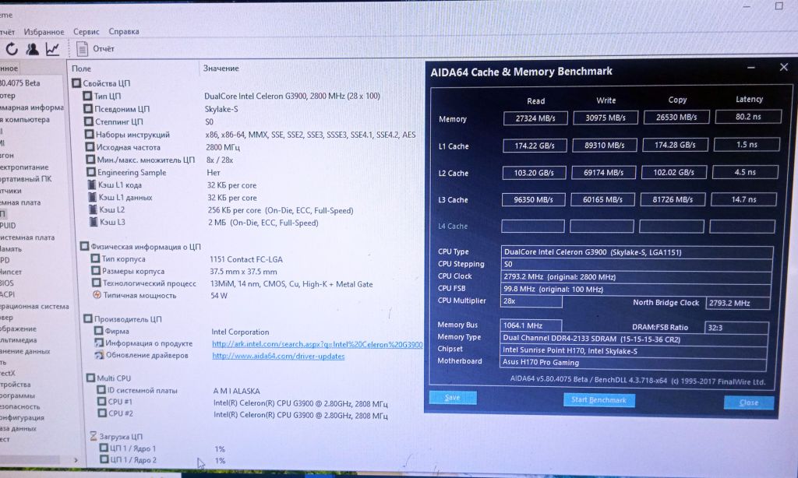Image resolution: width=798 pixels, height=478 pixels.
Task: Click the empty L4 Cache Read field
Action: [533, 226]
